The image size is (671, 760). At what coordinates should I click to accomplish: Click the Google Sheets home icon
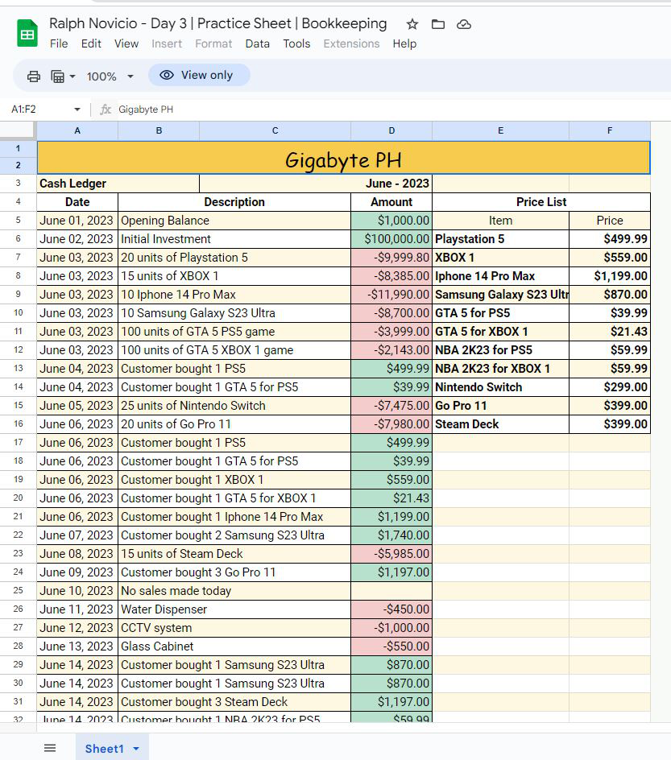point(27,34)
